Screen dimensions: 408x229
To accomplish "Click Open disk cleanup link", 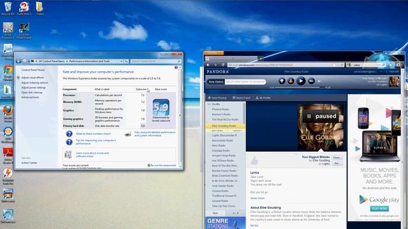I will (x=32, y=92).
